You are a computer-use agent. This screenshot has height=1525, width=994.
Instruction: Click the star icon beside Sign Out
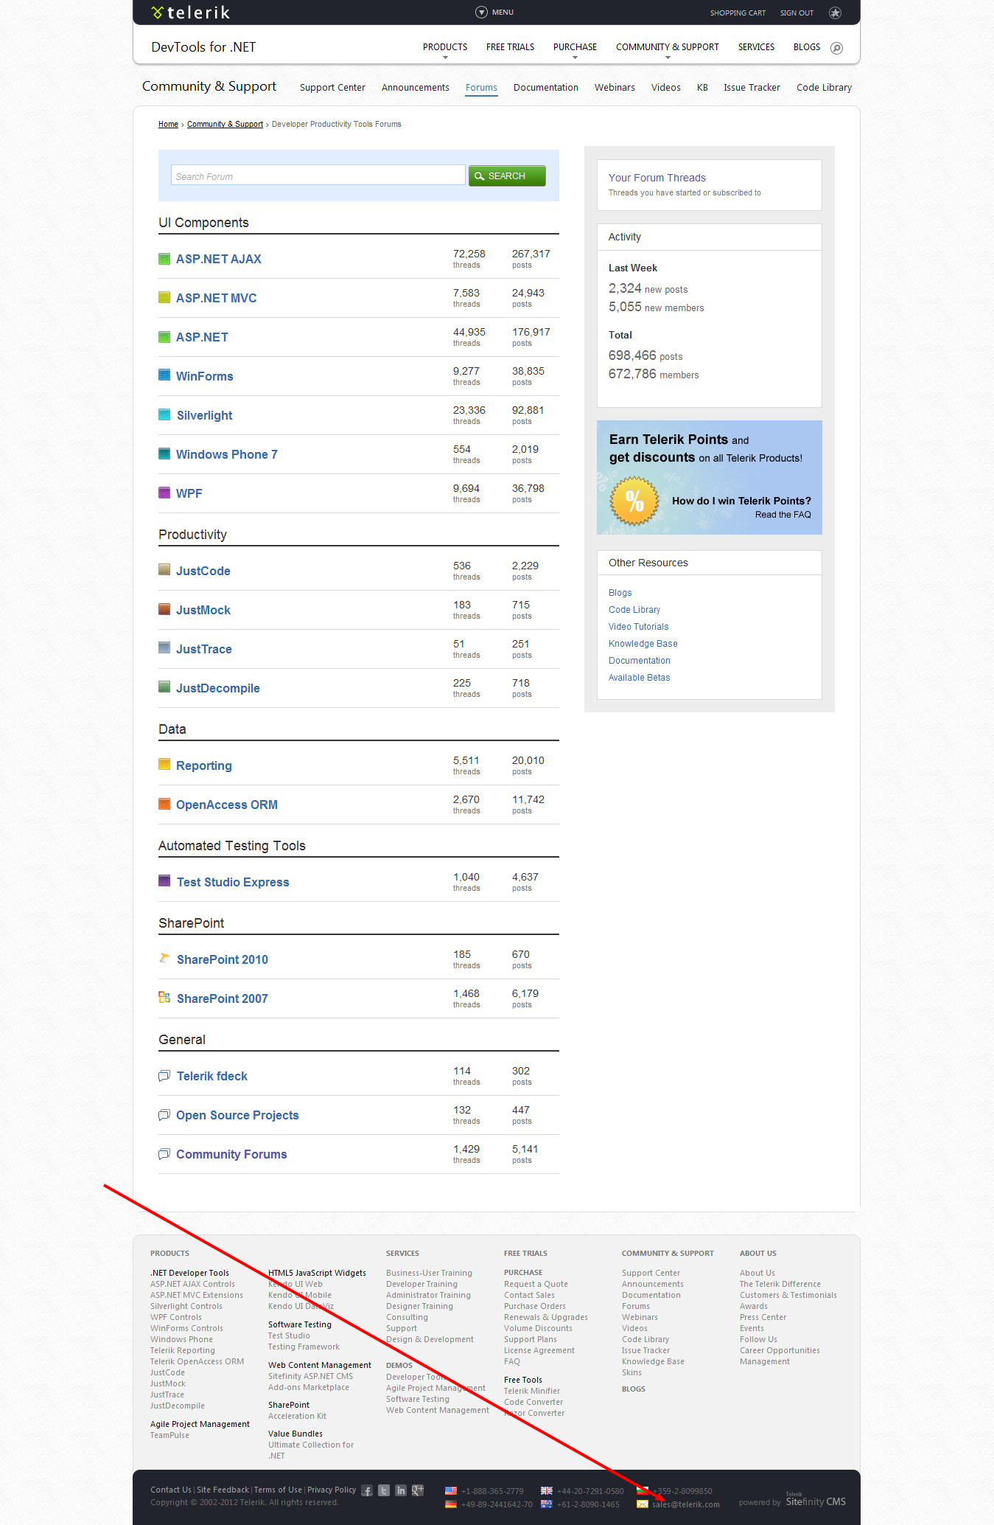(835, 13)
